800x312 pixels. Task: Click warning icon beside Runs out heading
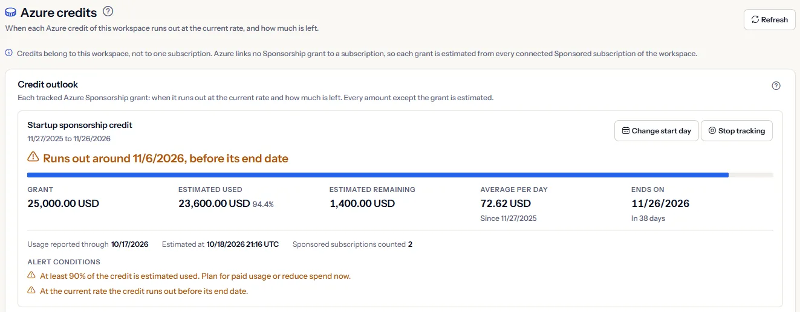click(33, 158)
